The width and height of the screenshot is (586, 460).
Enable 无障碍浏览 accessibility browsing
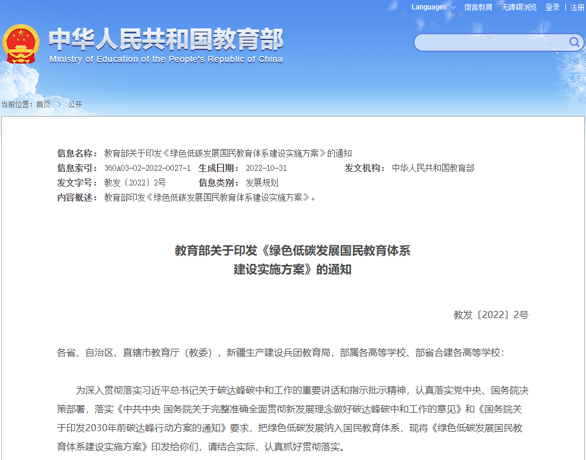coord(519,7)
